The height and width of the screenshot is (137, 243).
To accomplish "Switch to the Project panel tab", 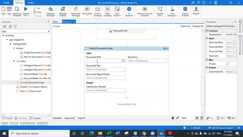I will (7, 118).
